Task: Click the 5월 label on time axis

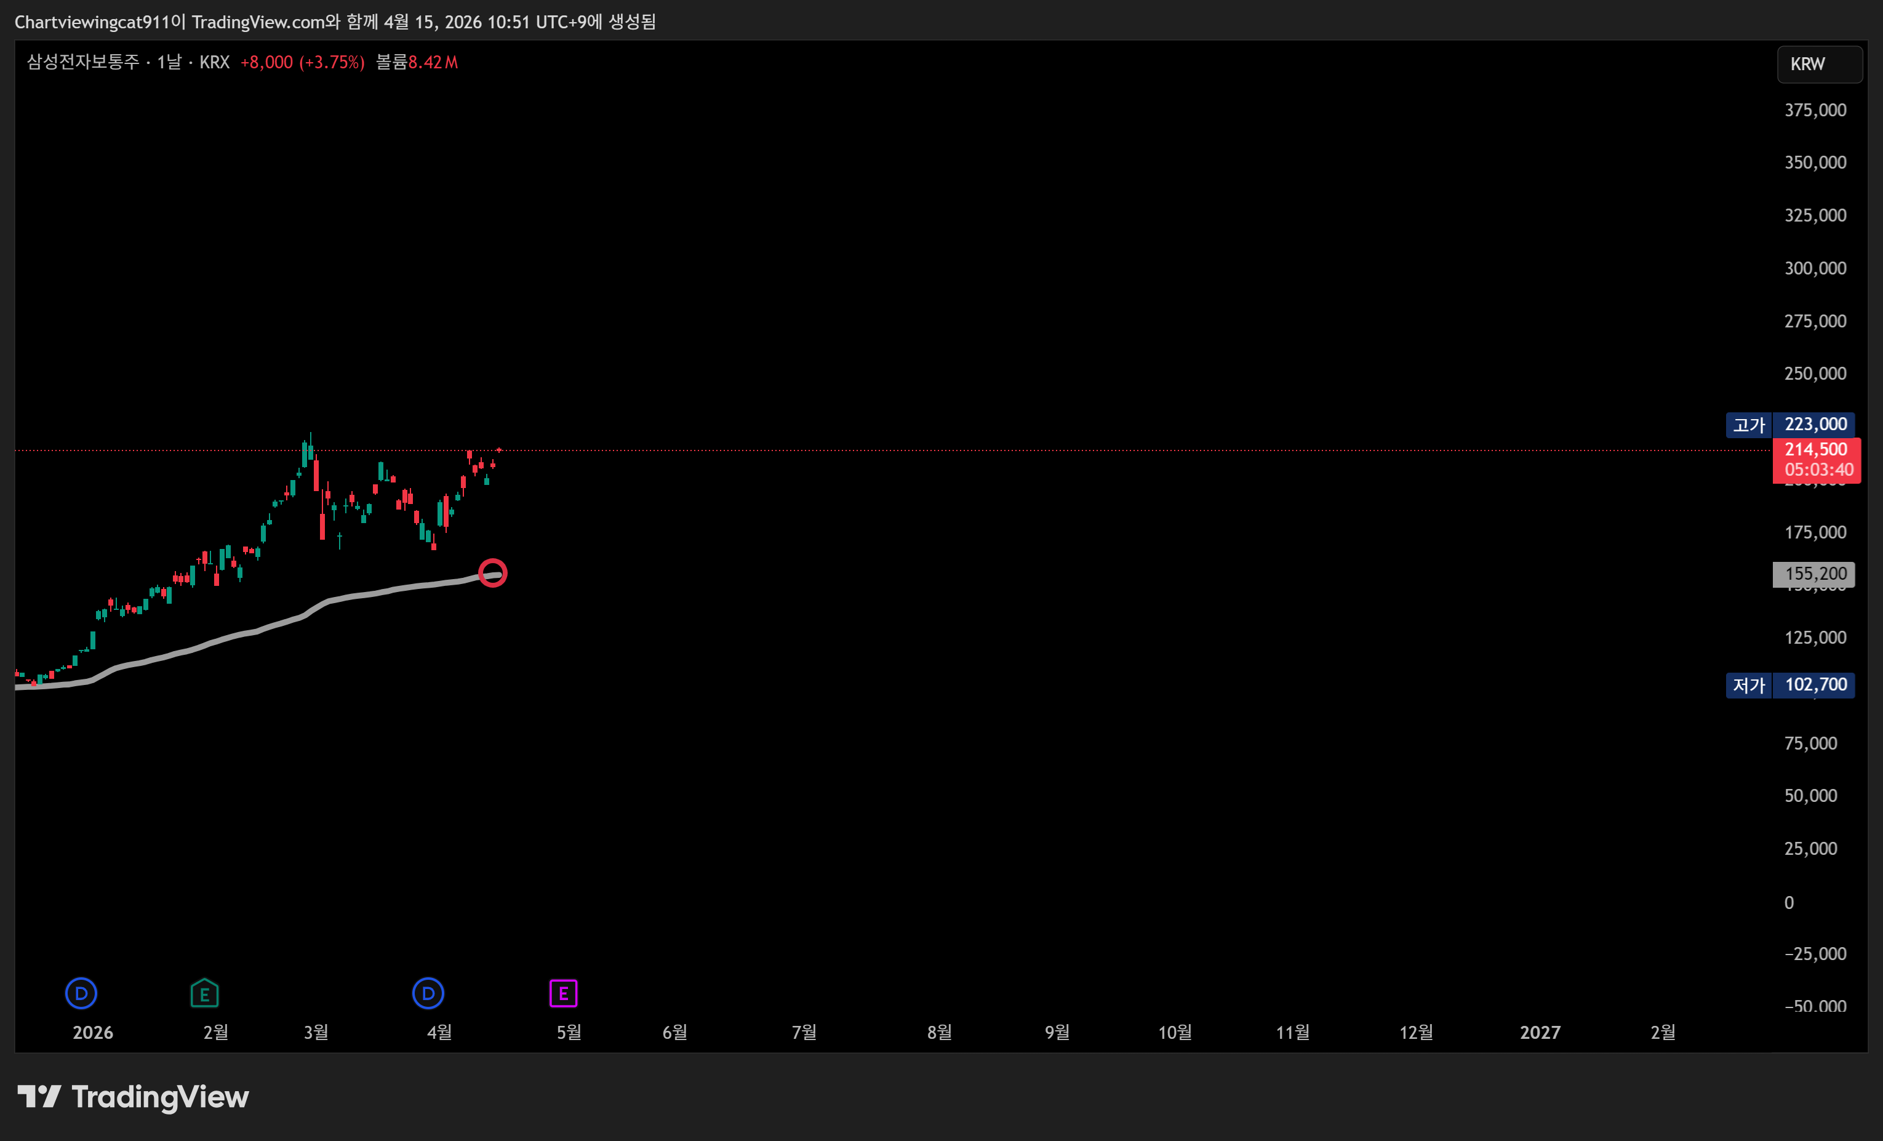Action: (569, 1033)
